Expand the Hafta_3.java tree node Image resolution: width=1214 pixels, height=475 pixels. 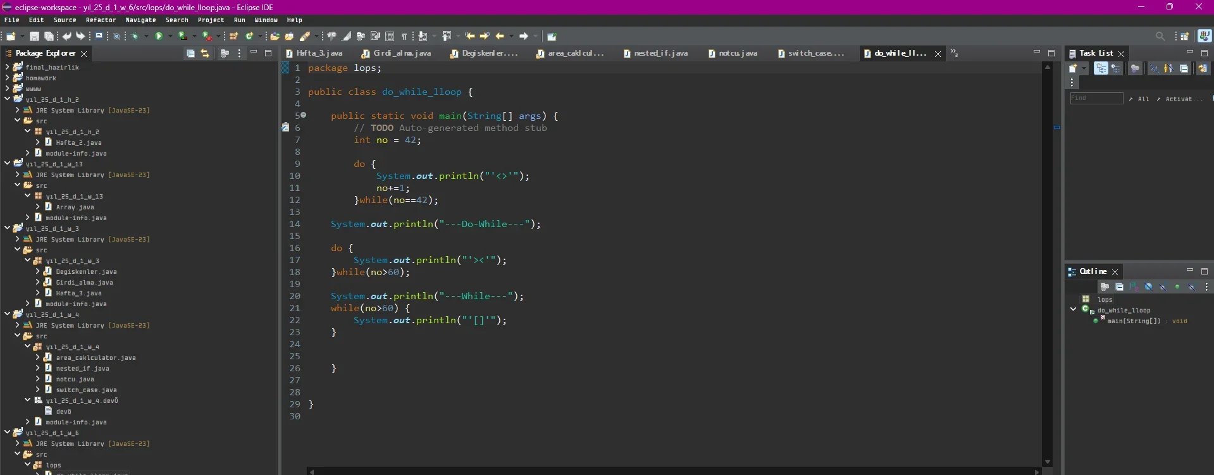coord(38,293)
